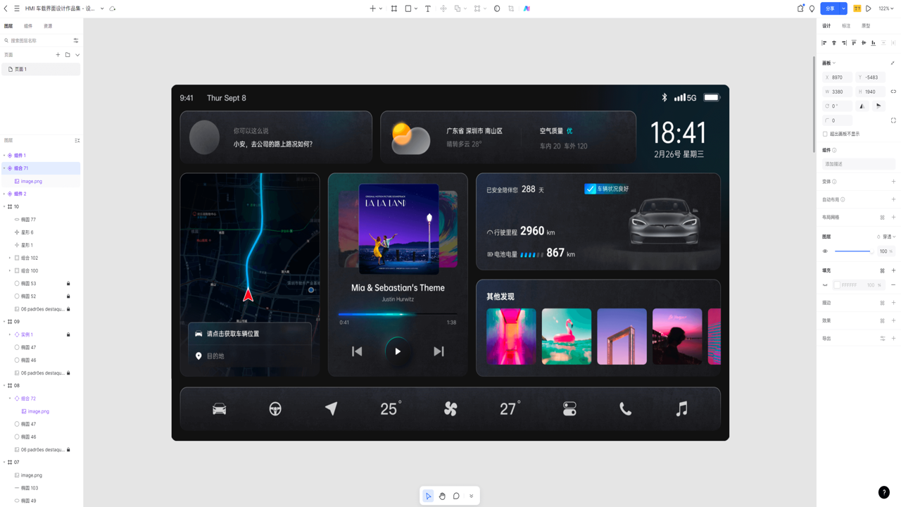Open the colorful AI assistant icon
Screen dimensions: 901x507
tap(527, 8)
